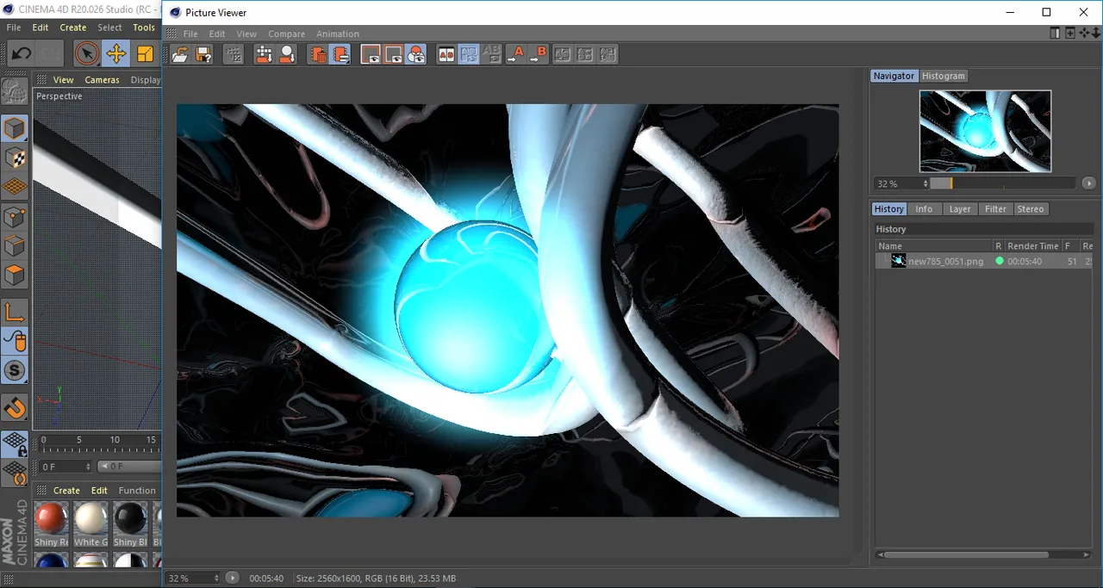
Task: Open the Picture Viewer File menu
Action: 190,34
